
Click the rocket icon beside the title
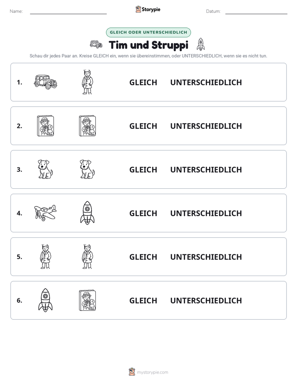200,44
